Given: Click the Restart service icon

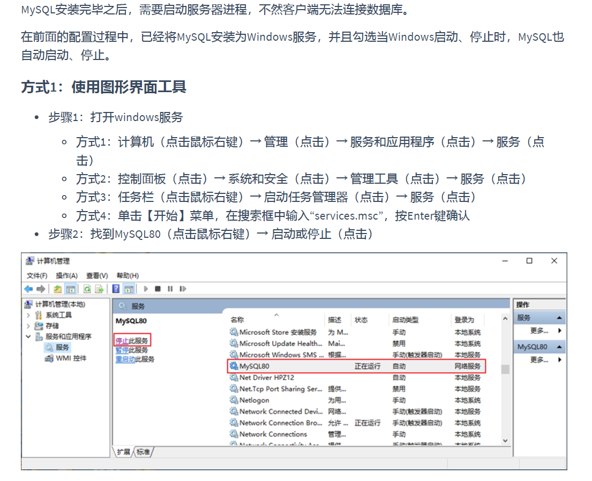Looking at the screenshot, I should (x=183, y=289).
